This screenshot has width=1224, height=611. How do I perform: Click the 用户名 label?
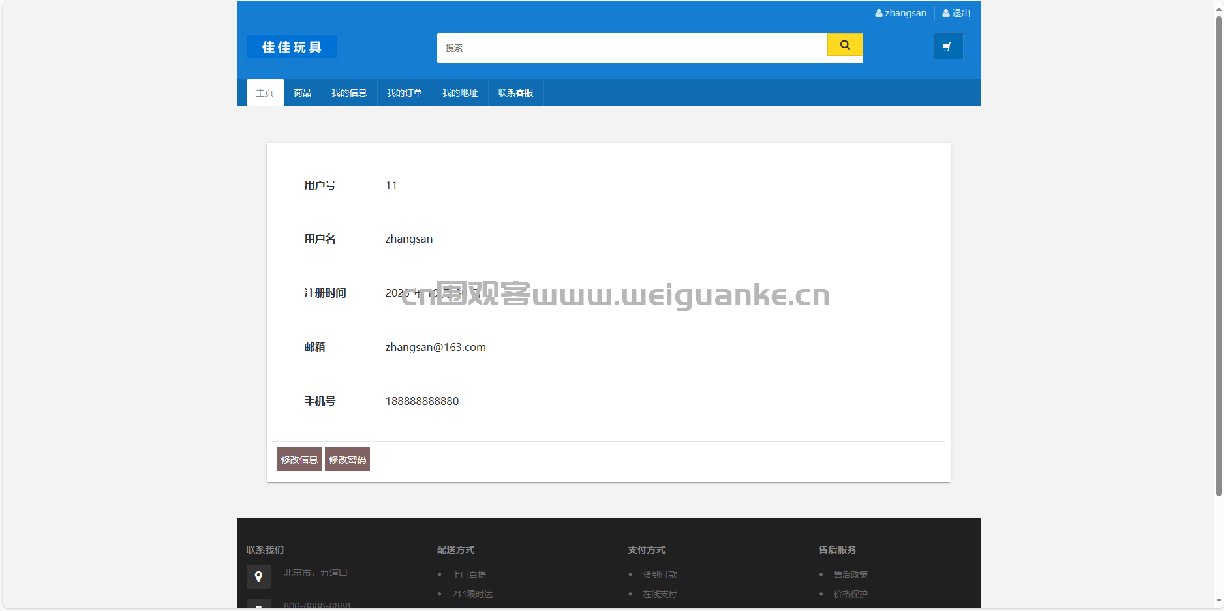coord(320,239)
